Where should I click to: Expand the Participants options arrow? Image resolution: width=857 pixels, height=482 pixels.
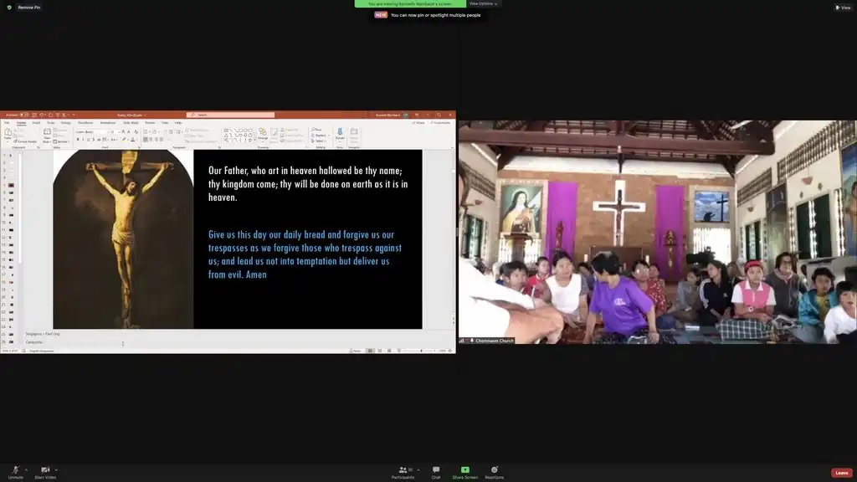418,470
